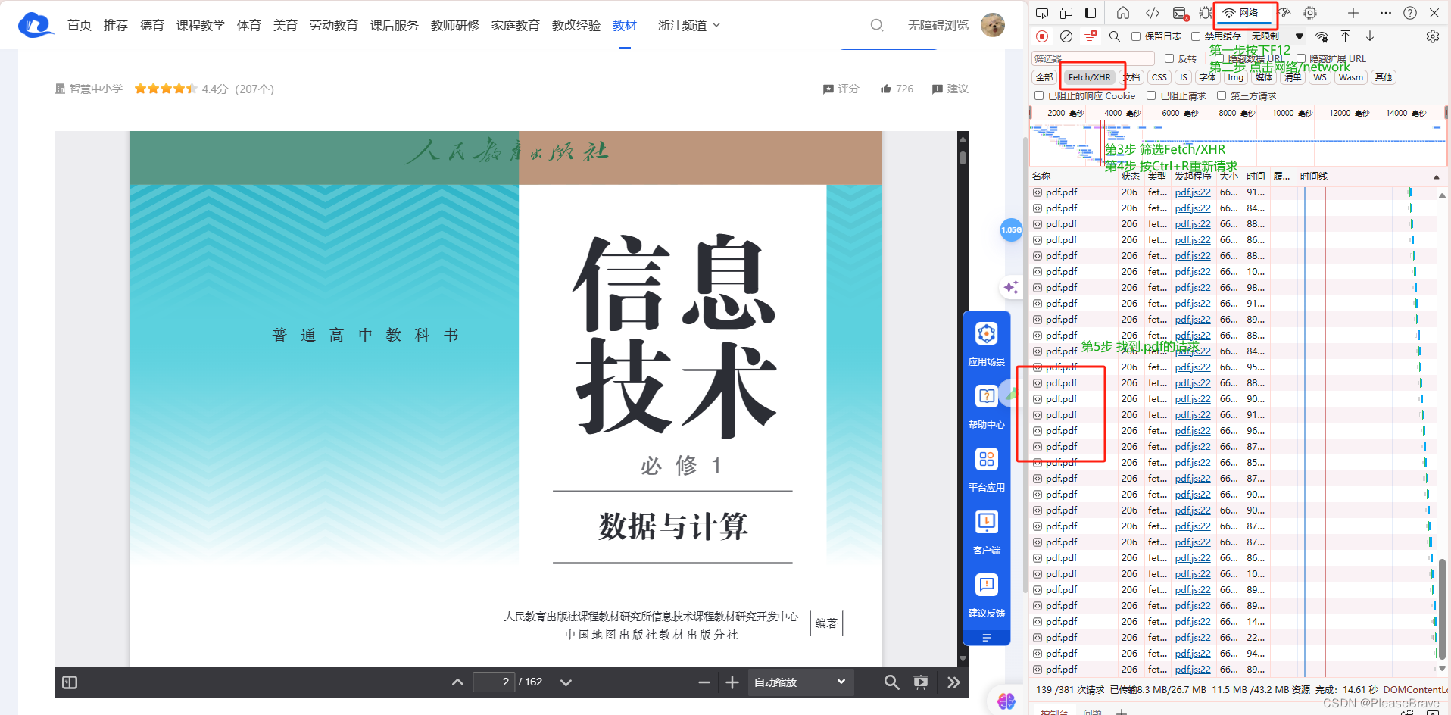
Task: Click the plus icon for more tools
Action: (1353, 13)
